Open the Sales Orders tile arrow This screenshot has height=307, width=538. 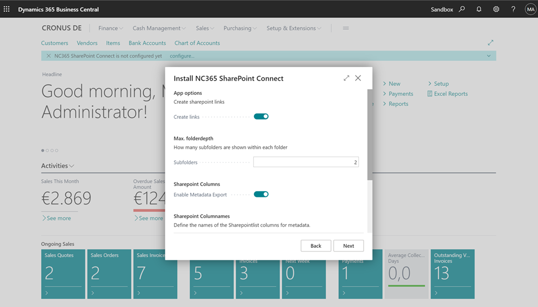pyautogui.click(x=92, y=293)
